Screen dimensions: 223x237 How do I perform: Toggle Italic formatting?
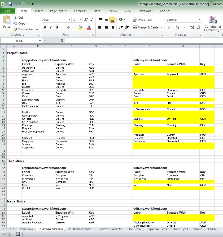pos(51,27)
